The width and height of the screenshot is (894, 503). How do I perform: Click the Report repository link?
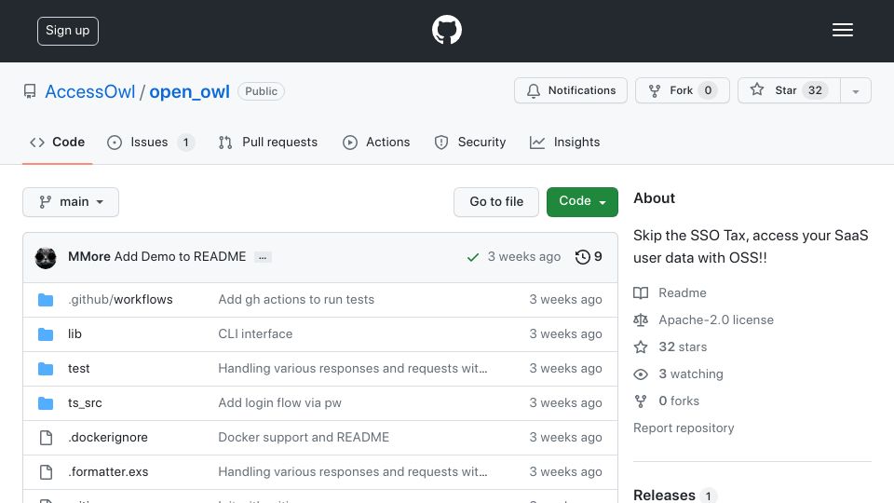[x=684, y=428]
